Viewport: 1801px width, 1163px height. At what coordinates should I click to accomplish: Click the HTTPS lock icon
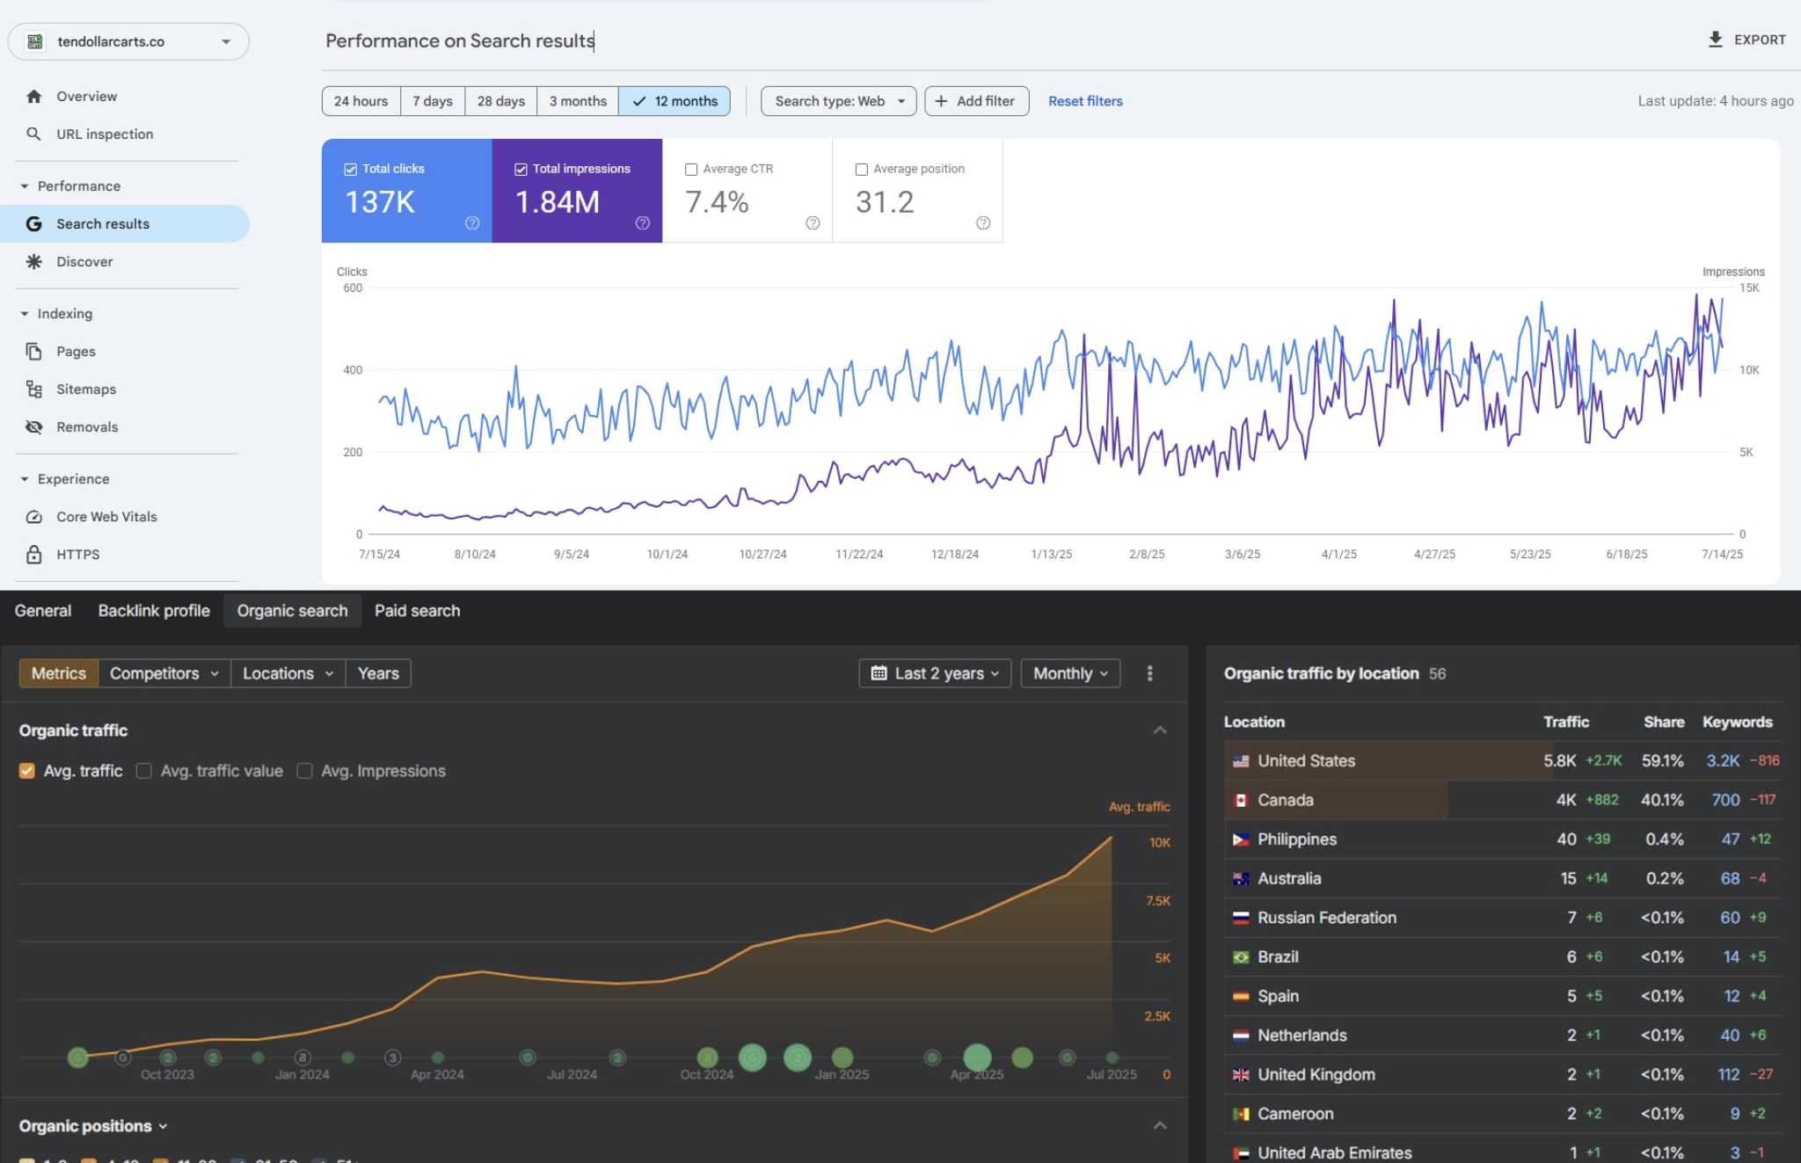click(33, 554)
